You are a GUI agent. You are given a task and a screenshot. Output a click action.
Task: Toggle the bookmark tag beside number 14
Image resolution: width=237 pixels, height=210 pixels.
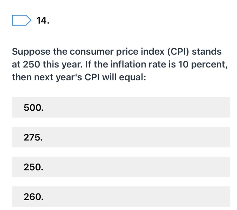click(22, 20)
